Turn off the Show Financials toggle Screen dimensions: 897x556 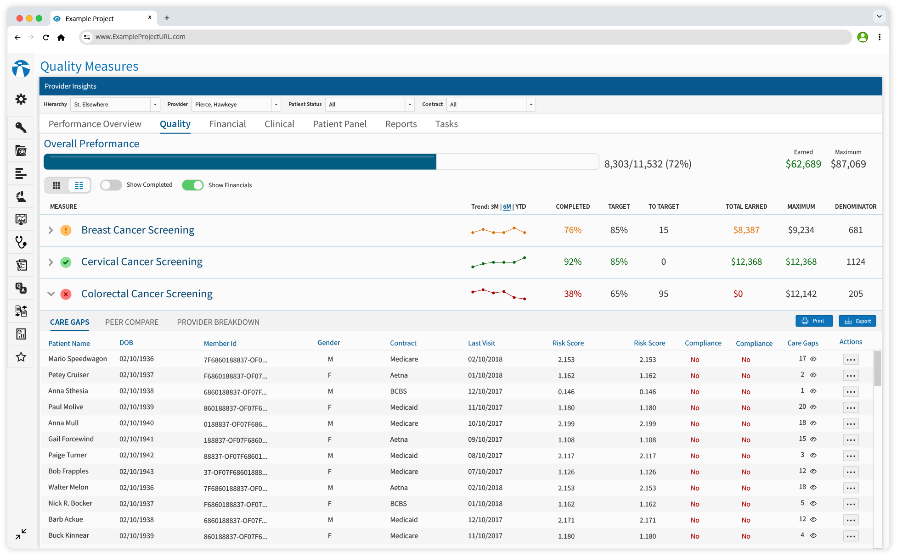(193, 185)
